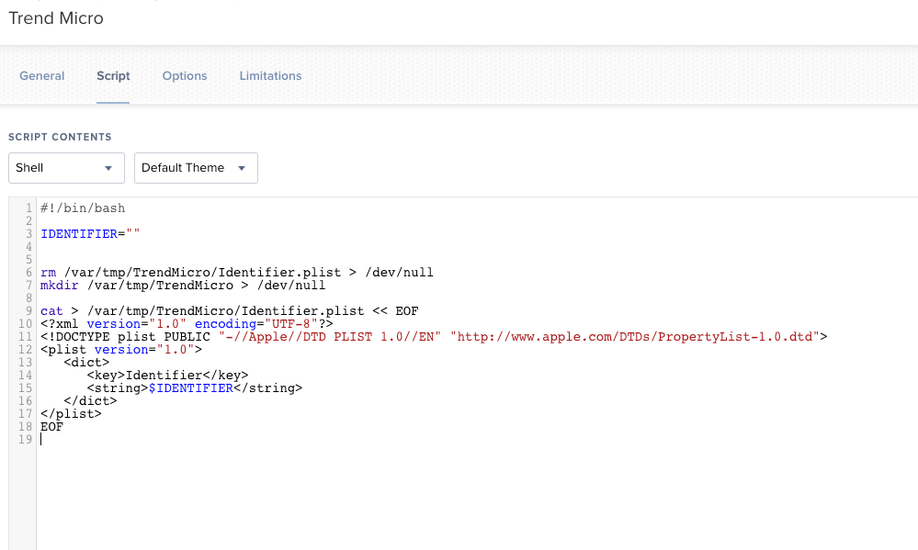
Task: Click the closing </plist> tag line
Action: pos(71,414)
